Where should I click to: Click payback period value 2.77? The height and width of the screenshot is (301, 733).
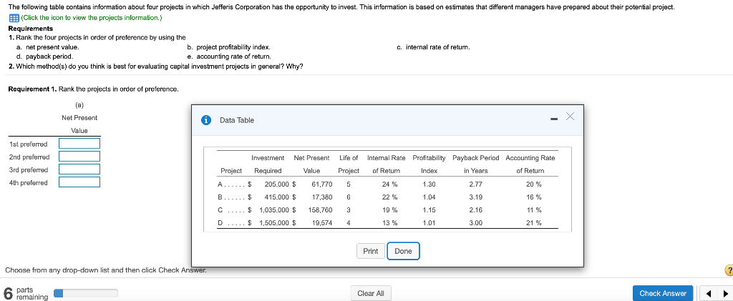coord(475,184)
